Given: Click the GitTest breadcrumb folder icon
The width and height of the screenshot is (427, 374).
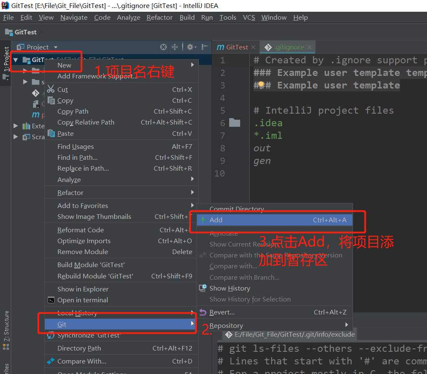Looking at the screenshot, I should point(9,32).
